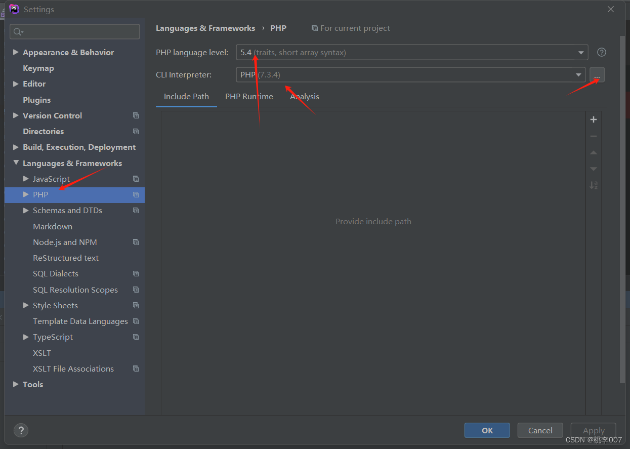Click the search magnifier icon in settings

(18, 32)
